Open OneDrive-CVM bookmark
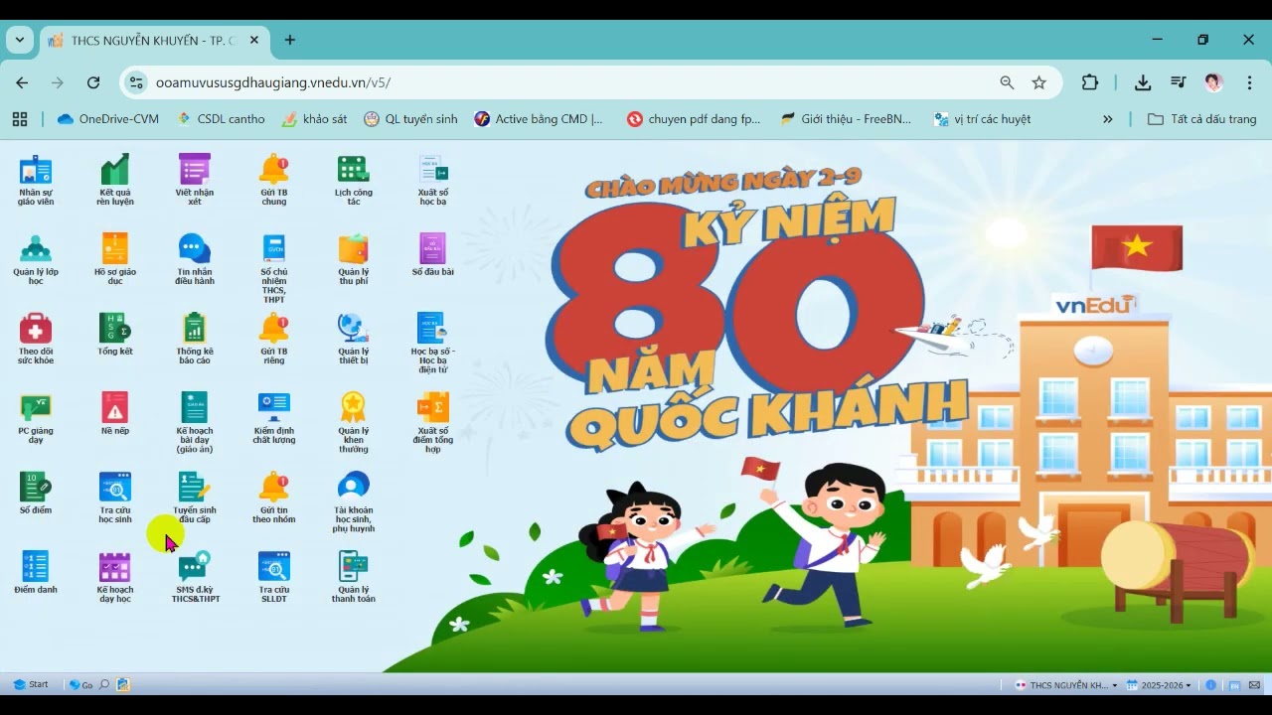Viewport: 1272px width, 715px height. point(108,119)
